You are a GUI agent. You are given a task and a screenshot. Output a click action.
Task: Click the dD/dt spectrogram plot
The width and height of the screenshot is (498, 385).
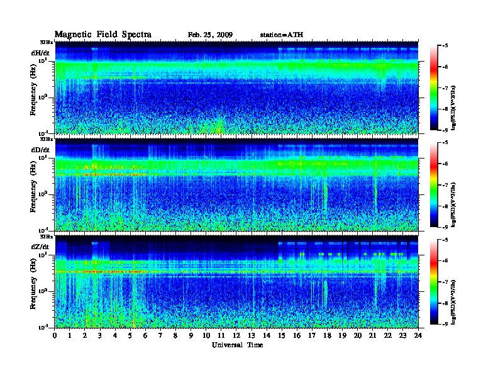236,184
